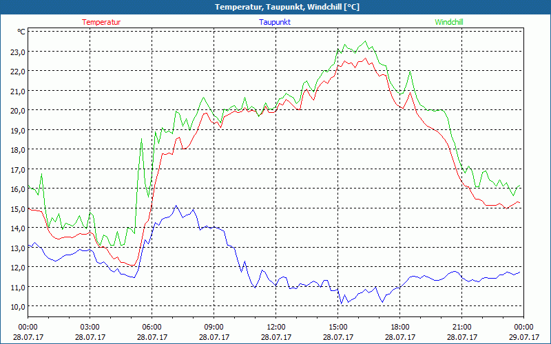Click the 21,0 y-axis value
Viewport: 551px width, 344px height.
pyautogui.click(x=18, y=91)
